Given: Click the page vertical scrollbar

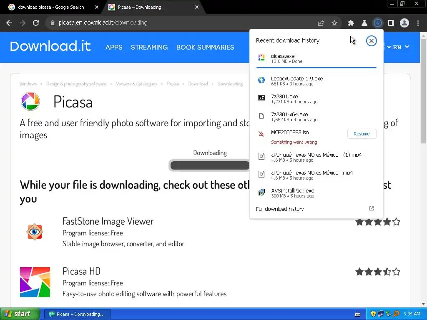Looking at the screenshot, I should [x=423, y=90].
